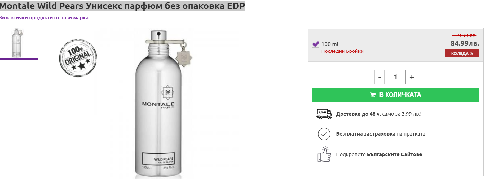The width and height of the screenshot is (486, 179).
Task: Click the Последни Бройки label
Action: 342,51
